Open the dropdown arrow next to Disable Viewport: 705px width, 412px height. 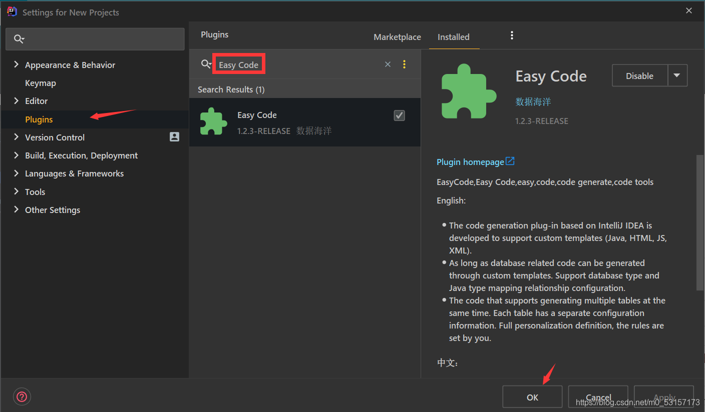point(677,75)
